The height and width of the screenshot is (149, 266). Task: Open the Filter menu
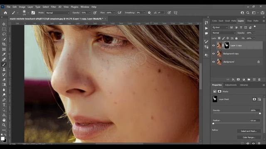[54, 7]
